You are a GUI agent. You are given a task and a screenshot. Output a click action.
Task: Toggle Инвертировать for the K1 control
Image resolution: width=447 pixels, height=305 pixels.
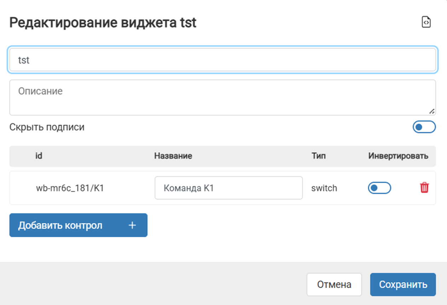(379, 188)
